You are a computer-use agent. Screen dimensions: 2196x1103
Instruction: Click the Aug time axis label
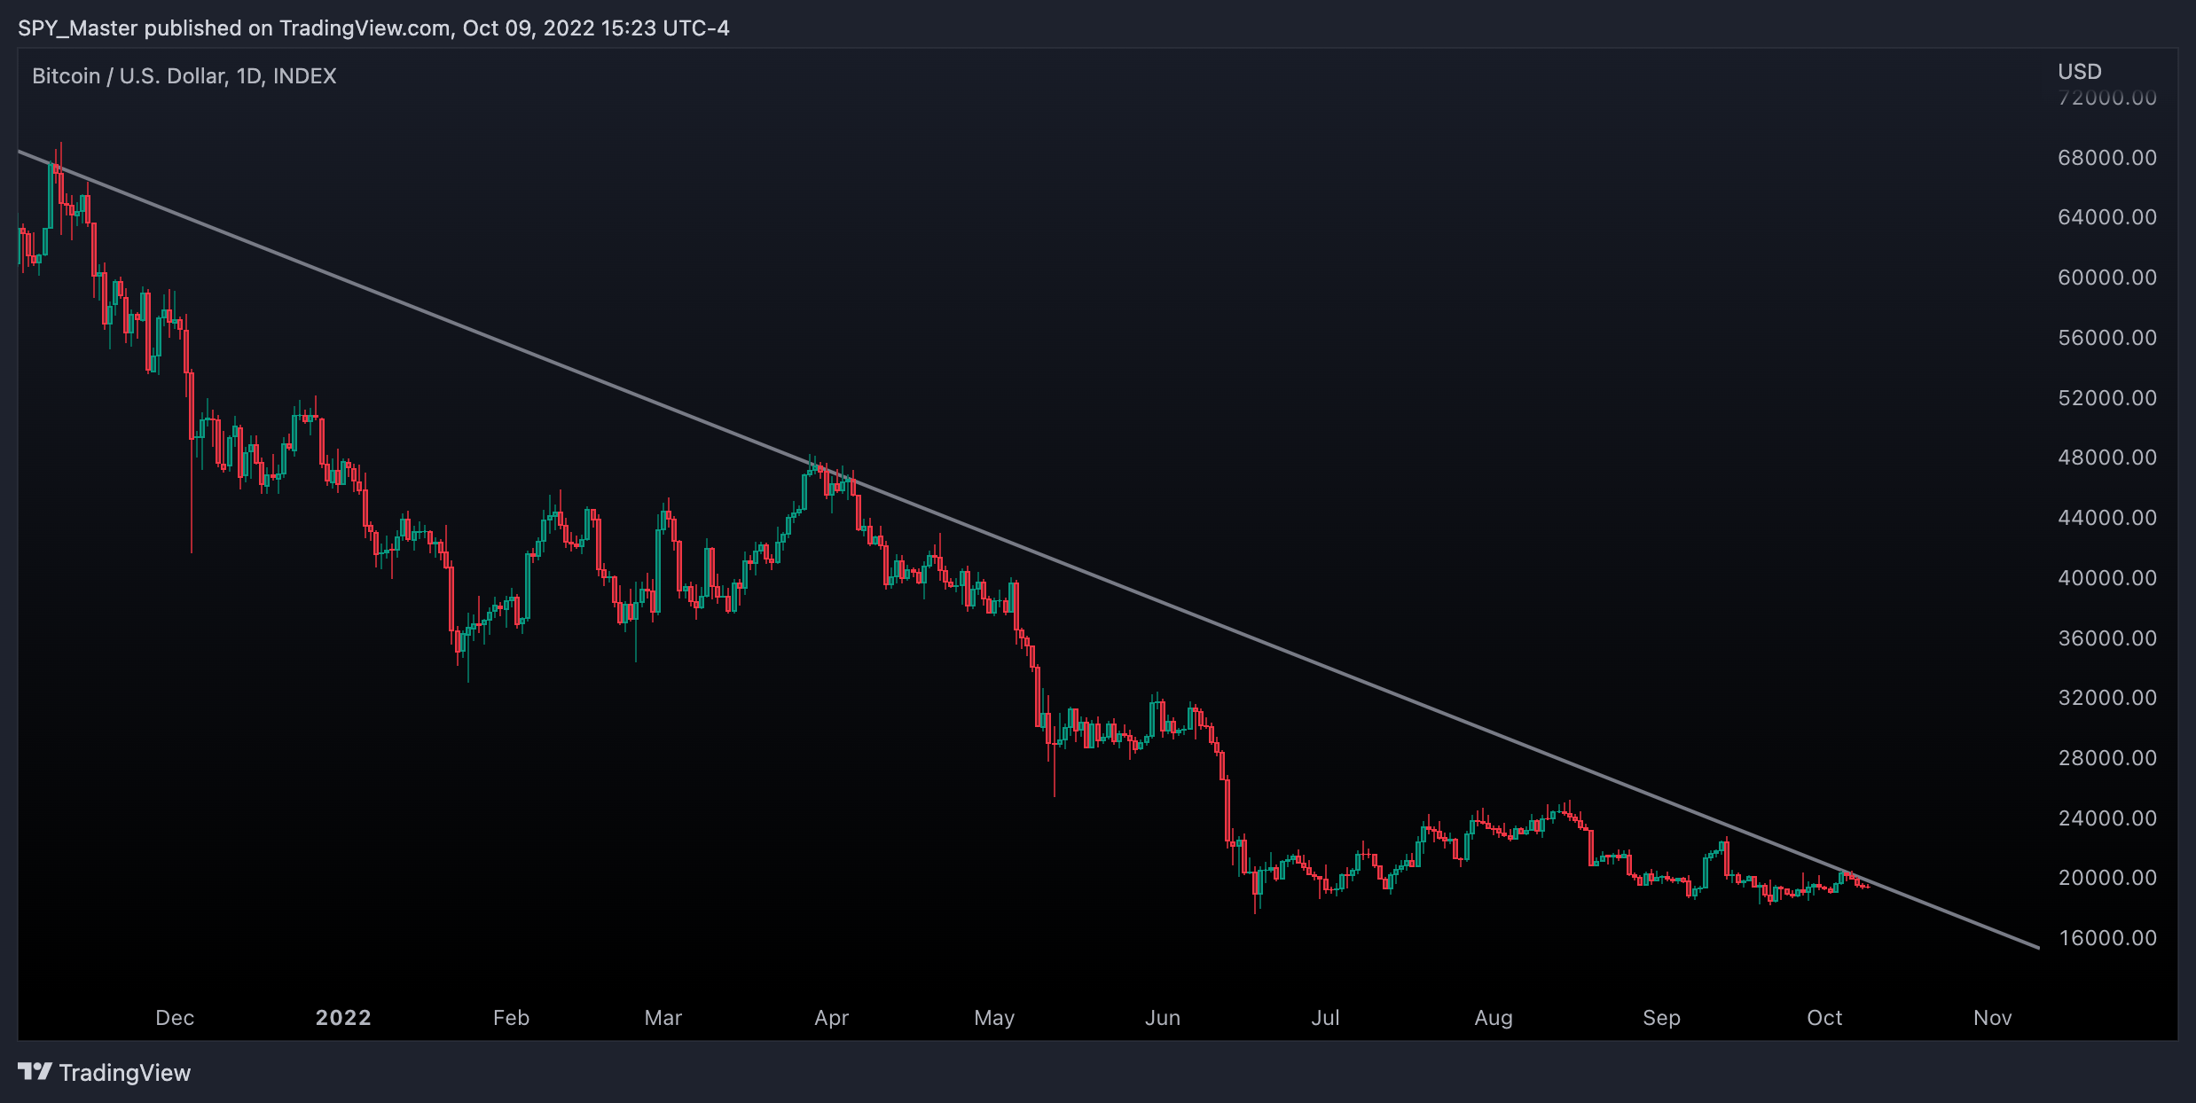click(x=1494, y=1018)
